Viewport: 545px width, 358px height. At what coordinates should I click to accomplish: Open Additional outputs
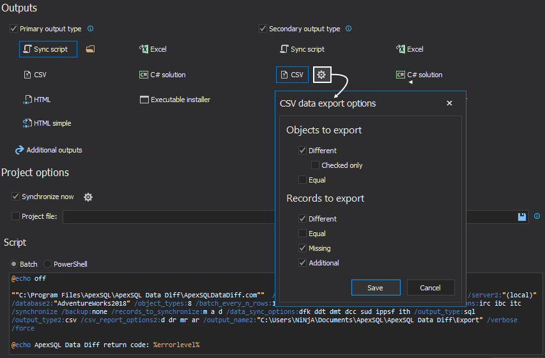click(49, 150)
